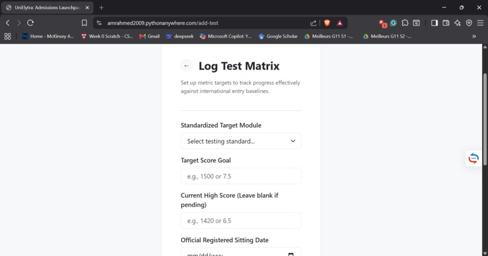Click the Log Test Matrix heading
The image size is (488, 256).
(x=239, y=66)
